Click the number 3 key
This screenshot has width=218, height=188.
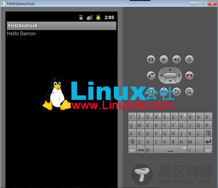(x=149, y=116)
